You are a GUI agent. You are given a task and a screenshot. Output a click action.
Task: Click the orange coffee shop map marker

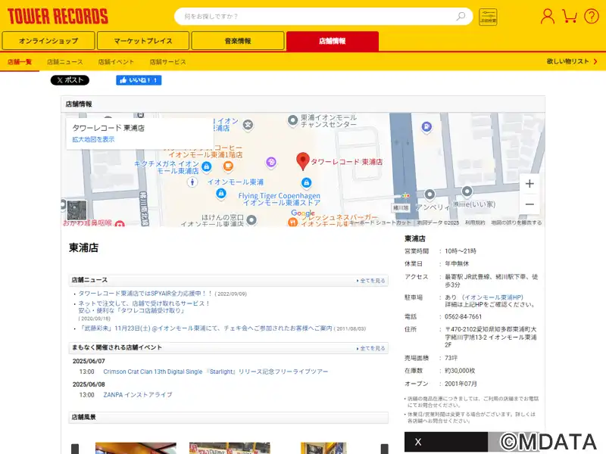(x=228, y=166)
